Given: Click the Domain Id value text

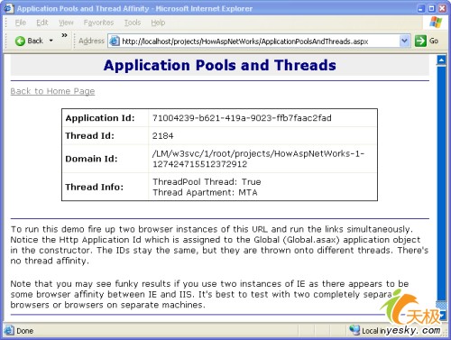Looking at the screenshot, I should [258, 159].
